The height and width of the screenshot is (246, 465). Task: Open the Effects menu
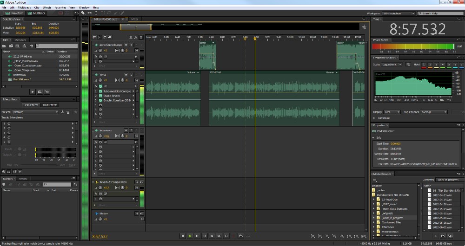click(46, 7)
